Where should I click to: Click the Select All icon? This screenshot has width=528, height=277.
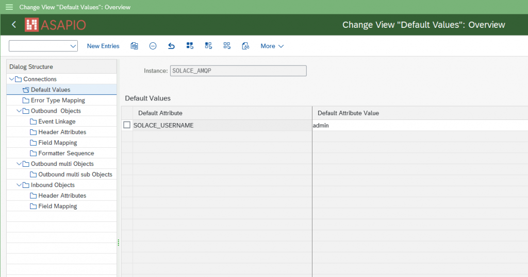tap(190, 46)
